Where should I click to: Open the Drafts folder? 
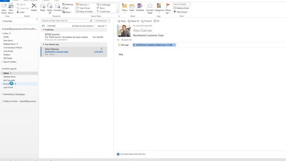click(x=6, y=37)
